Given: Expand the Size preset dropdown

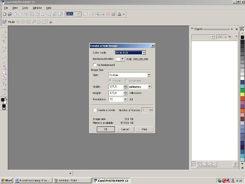Looking at the screenshot, I should [149, 75].
